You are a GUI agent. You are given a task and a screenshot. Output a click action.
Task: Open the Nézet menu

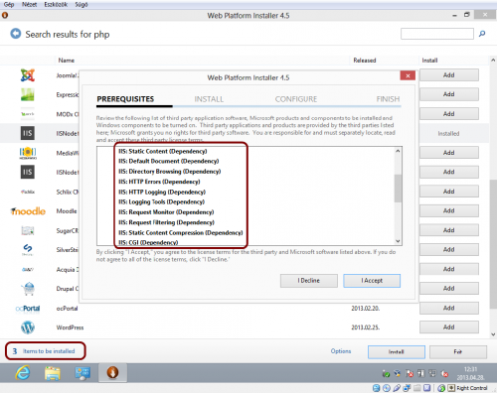pos(29,4)
